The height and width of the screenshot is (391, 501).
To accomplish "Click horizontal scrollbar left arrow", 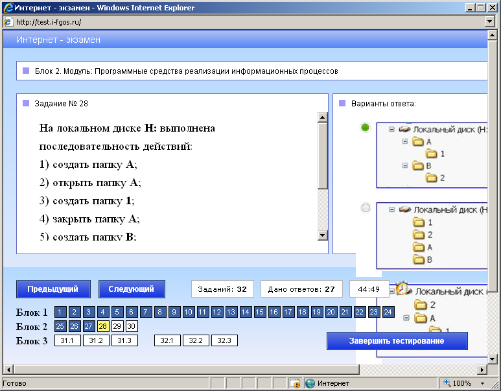I will pos(8,370).
